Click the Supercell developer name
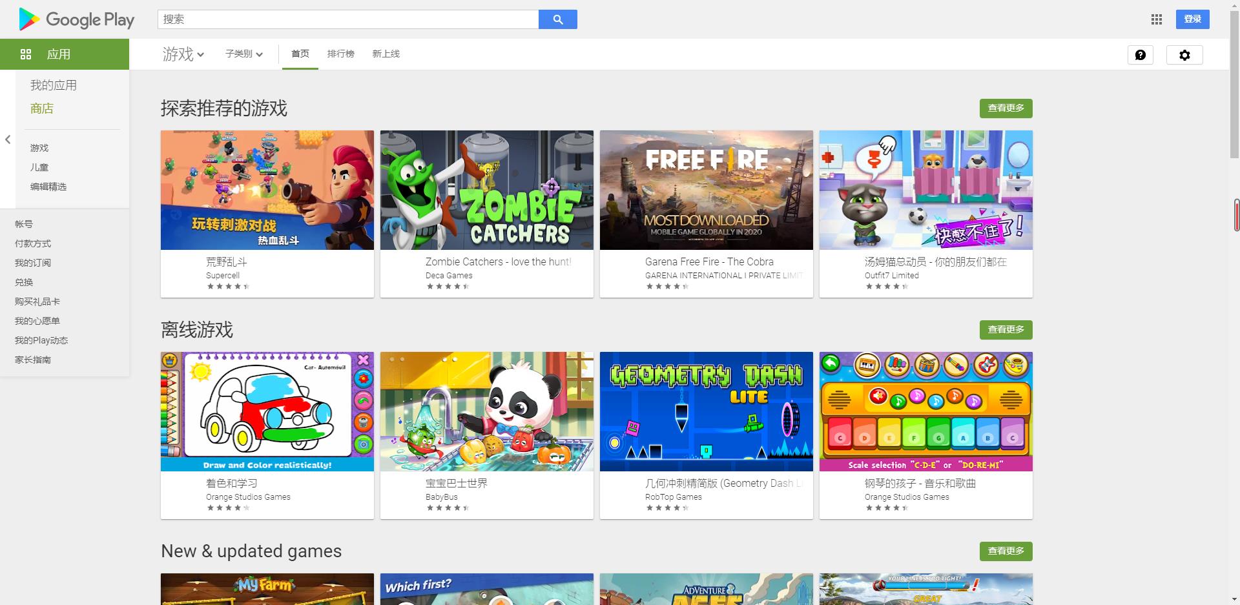 click(223, 276)
